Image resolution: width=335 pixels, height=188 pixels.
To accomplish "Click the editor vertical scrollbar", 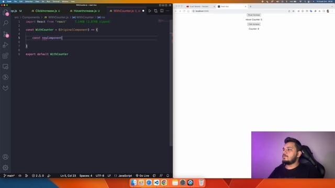I will pos(171,83).
